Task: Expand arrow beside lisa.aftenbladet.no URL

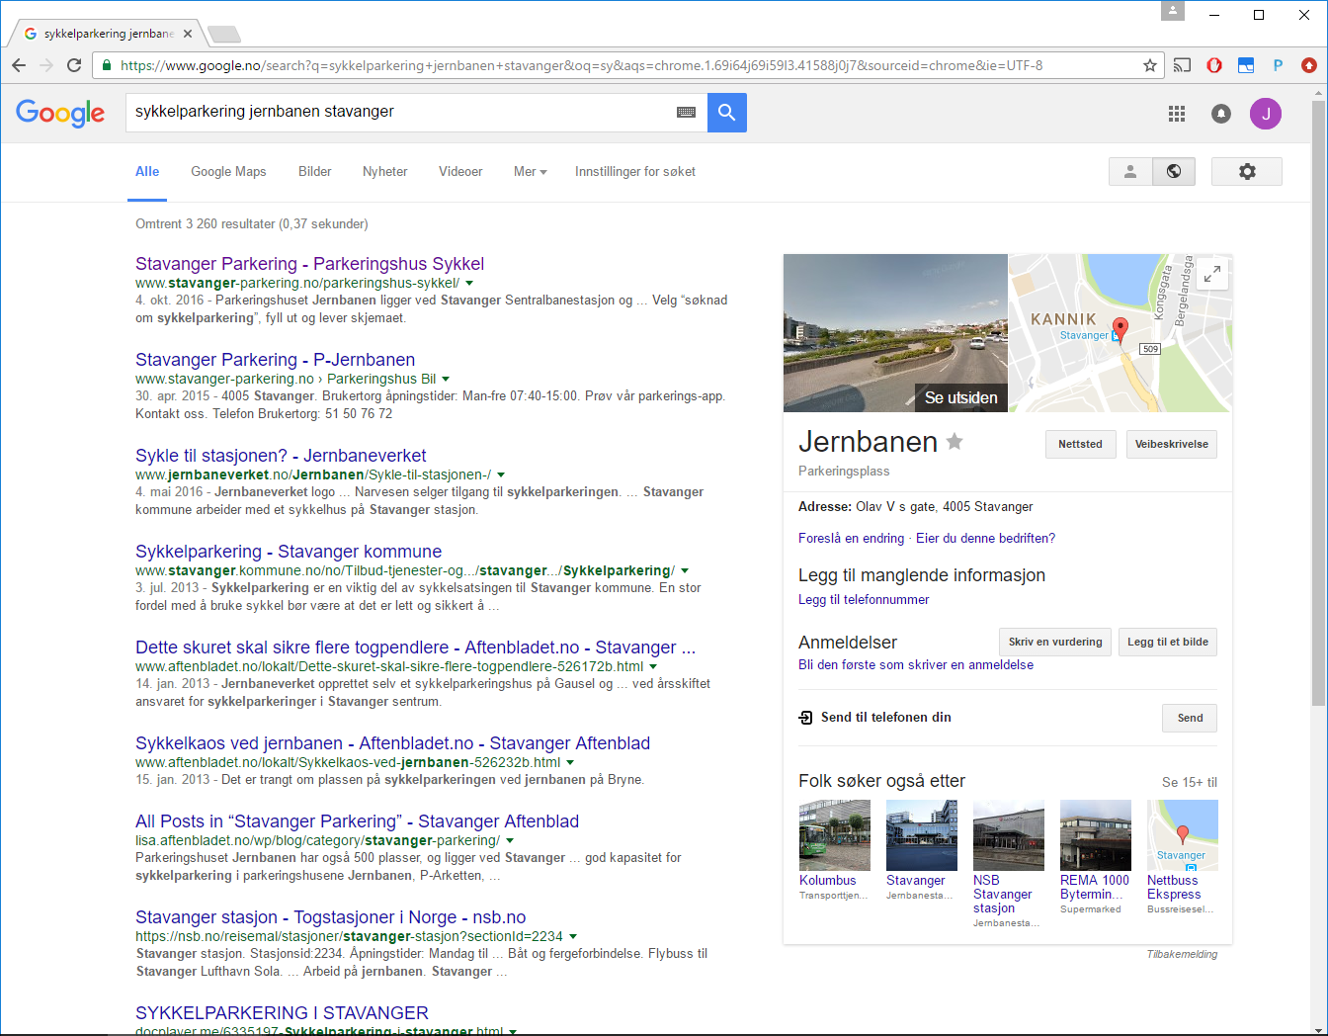Action: click(510, 841)
